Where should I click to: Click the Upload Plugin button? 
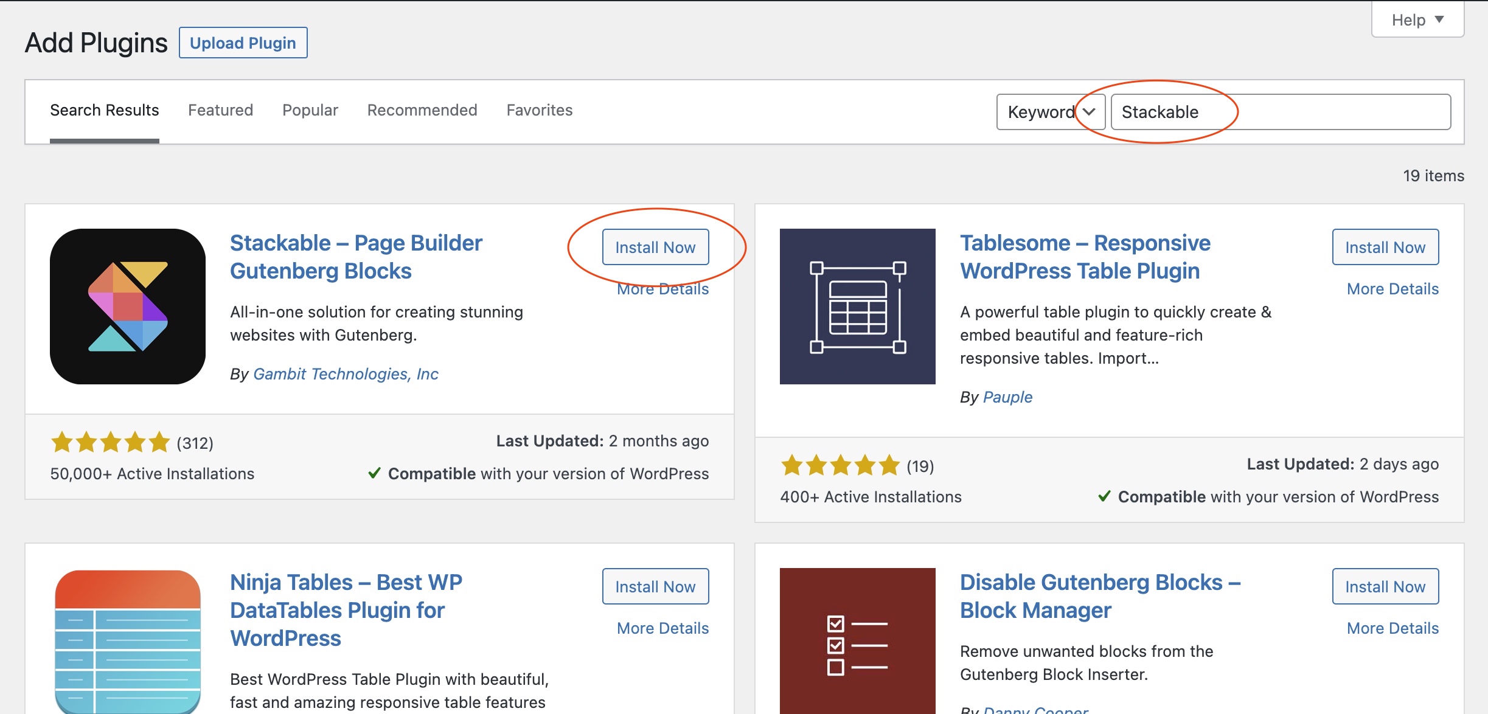[243, 43]
